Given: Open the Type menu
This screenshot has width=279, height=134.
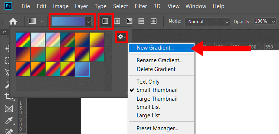Looking at the screenshot, I should (x=100, y=7).
